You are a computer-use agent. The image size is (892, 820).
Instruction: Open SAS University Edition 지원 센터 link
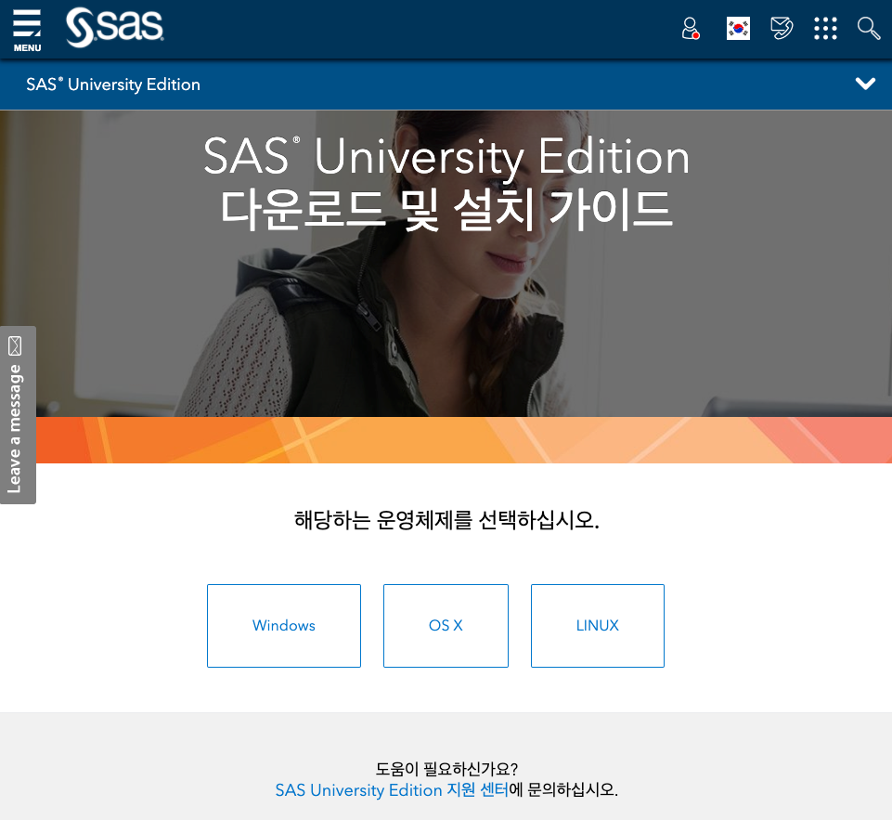[x=392, y=790]
